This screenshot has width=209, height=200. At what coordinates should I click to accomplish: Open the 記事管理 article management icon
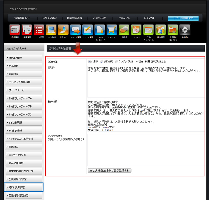[x=27, y=30]
